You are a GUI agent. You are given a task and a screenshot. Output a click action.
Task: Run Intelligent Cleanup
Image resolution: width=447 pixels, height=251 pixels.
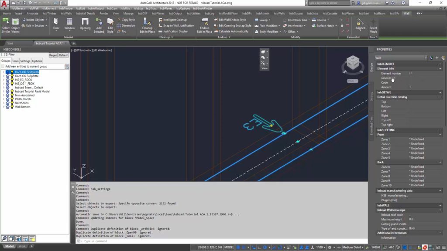[172, 20]
